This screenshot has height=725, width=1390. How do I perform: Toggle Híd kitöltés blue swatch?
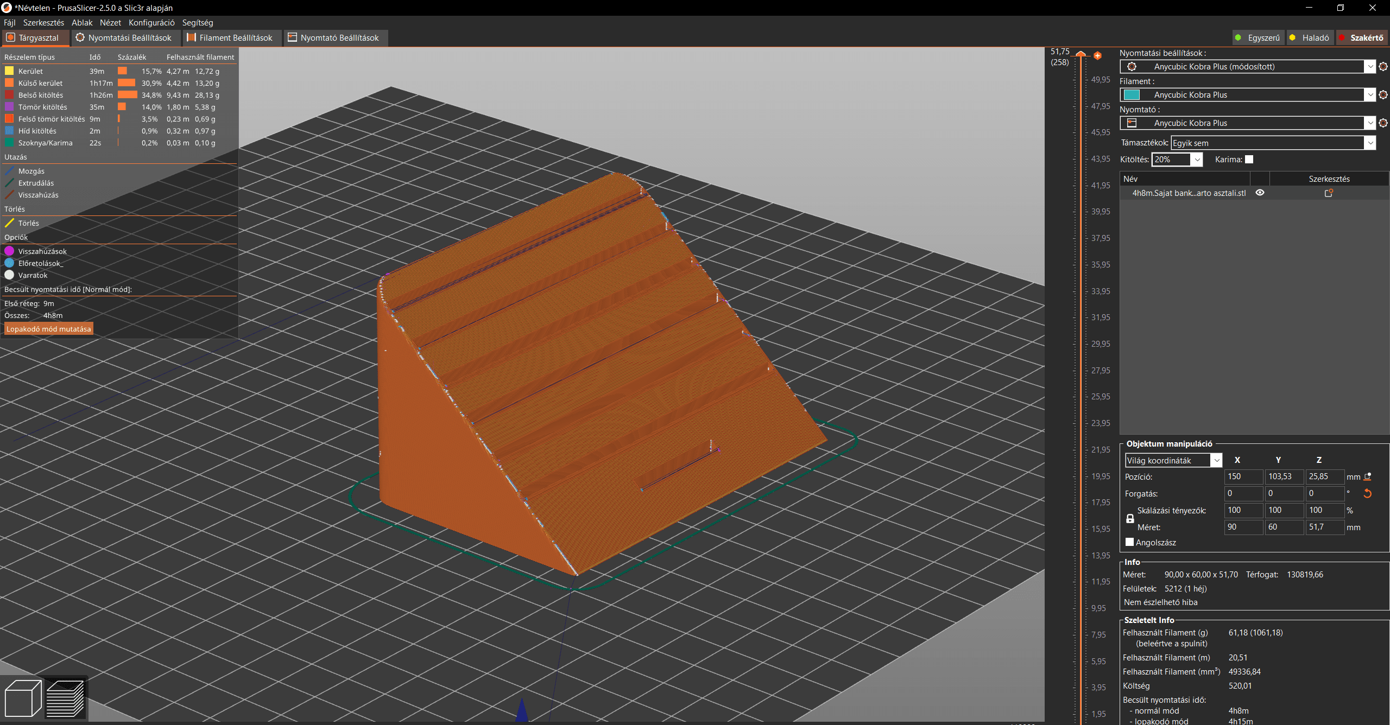coord(9,131)
